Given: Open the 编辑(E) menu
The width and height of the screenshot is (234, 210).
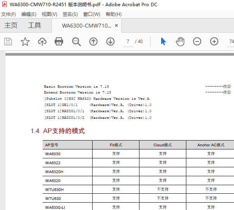Looking at the screenshot, I should 29,14.
